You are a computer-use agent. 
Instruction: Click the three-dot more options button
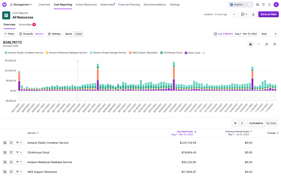(x=234, y=14)
